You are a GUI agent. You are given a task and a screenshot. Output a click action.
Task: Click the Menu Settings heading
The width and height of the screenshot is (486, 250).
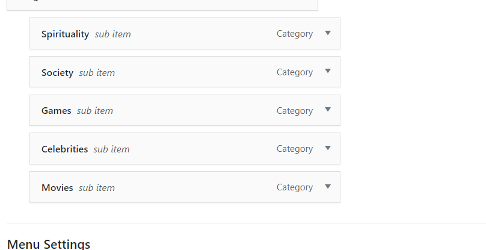[49, 244]
